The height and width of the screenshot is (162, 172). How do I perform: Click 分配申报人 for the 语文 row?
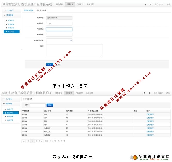150,118
